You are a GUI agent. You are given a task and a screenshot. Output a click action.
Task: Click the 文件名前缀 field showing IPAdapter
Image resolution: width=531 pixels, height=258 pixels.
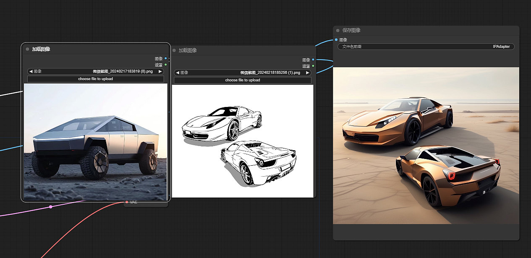426,47
